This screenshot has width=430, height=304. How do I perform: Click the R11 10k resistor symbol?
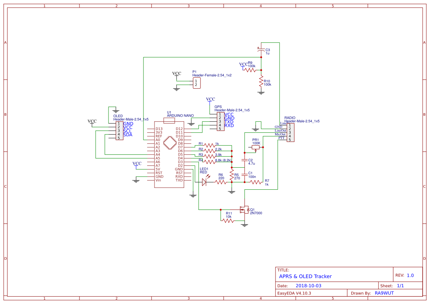228,220
